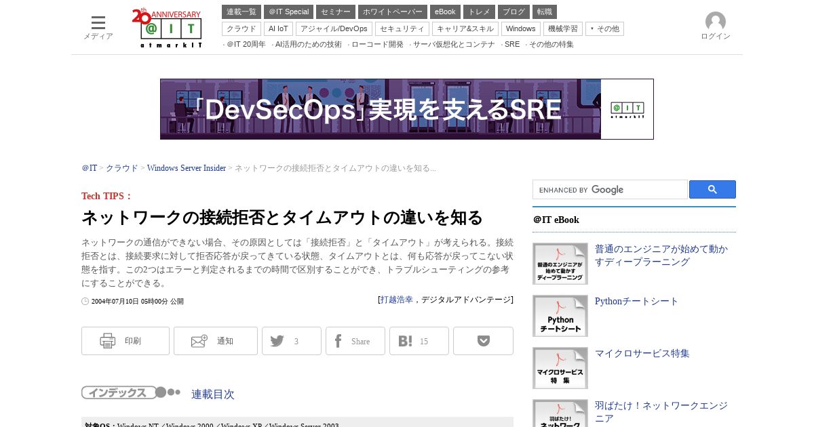Click the 印刷 print button
This screenshot has width=814, height=427.
pyautogui.click(x=125, y=341)
